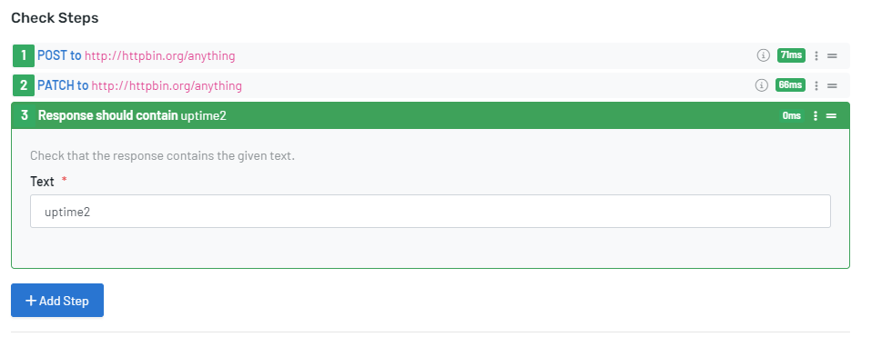Image resolution: width=882 pixels, height=337 pixels.
Task: Click the Add Step button
Action: [x=57, y=301]
